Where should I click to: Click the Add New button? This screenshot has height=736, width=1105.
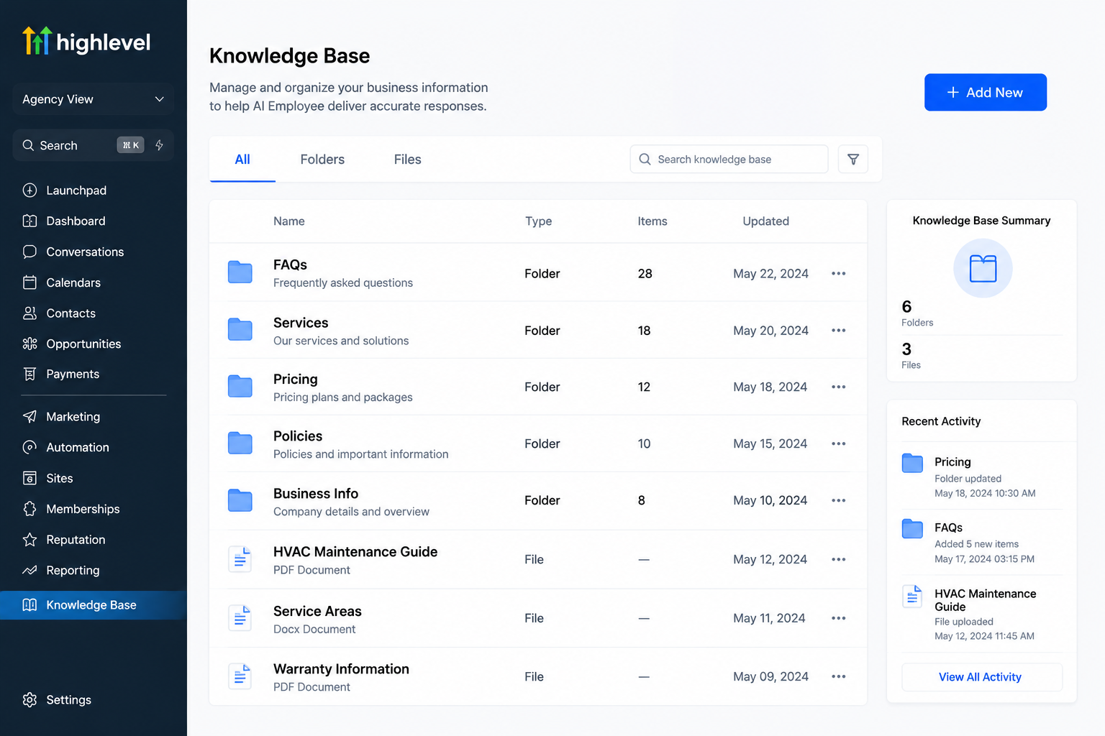point(986,92)
